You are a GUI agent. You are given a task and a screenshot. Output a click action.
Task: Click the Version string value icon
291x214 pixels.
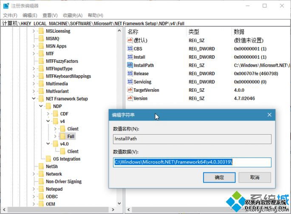pyautogui.click(x=130, y=98)
